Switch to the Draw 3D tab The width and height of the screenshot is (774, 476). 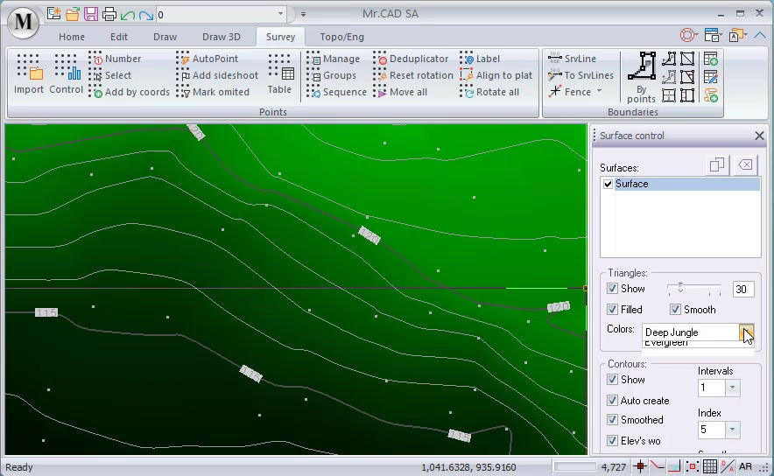[222, 37]
